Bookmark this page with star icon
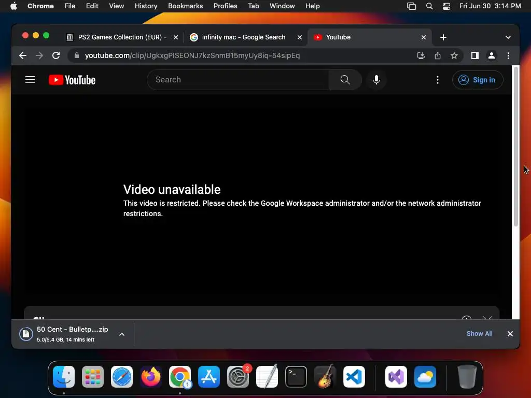 pyautogui.click(x=454, y=55)
